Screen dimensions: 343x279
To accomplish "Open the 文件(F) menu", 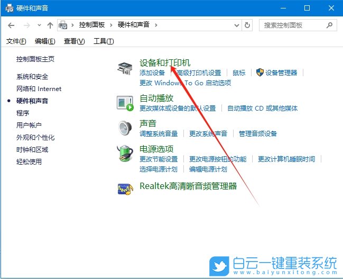I will tap(16, 41).
